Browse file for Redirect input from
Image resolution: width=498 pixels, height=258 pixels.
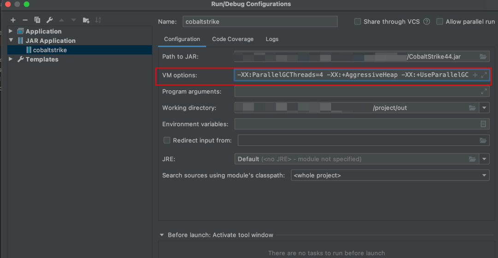pos(483,140)
